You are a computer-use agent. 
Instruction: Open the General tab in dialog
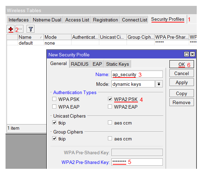pos(58,63)
